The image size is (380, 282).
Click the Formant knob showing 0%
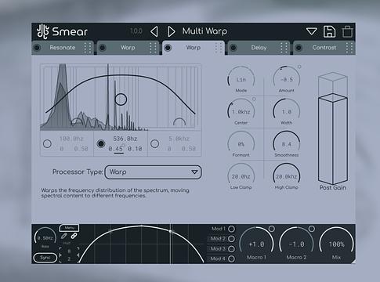coord(241,144)
